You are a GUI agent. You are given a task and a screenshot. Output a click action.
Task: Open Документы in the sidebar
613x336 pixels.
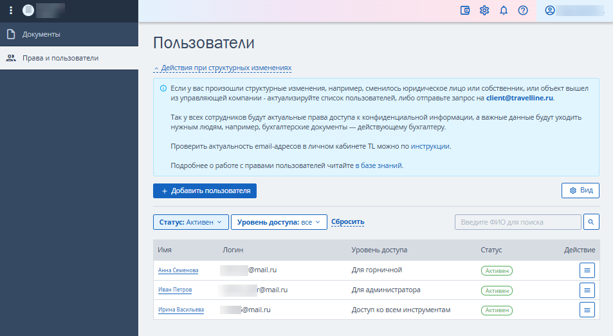pyautogui.click(x=69, y=34)
